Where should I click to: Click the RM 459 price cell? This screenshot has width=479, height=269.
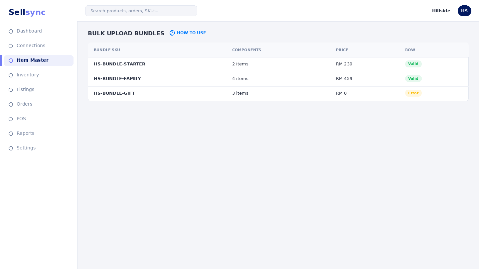(x=344, y=79)
